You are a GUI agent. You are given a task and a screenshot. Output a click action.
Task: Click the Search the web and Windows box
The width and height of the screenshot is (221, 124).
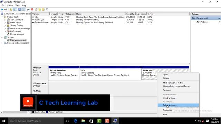[36, 121]
